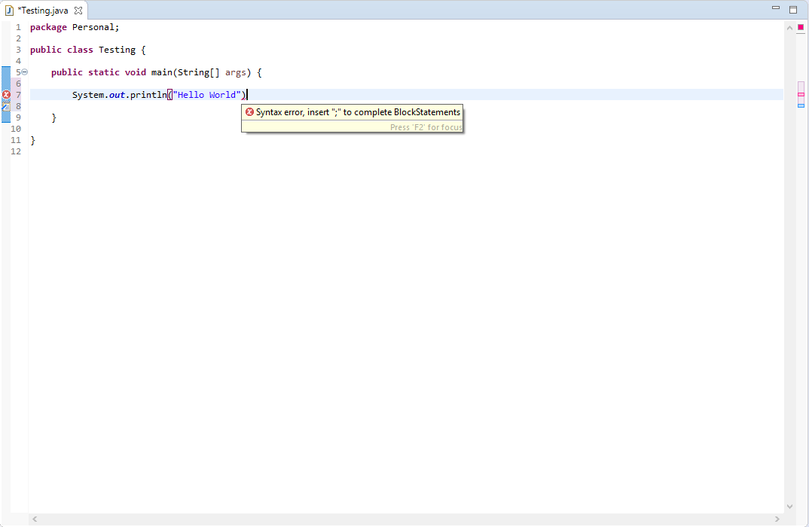Place the cursor on the package Personal statement

75,26
